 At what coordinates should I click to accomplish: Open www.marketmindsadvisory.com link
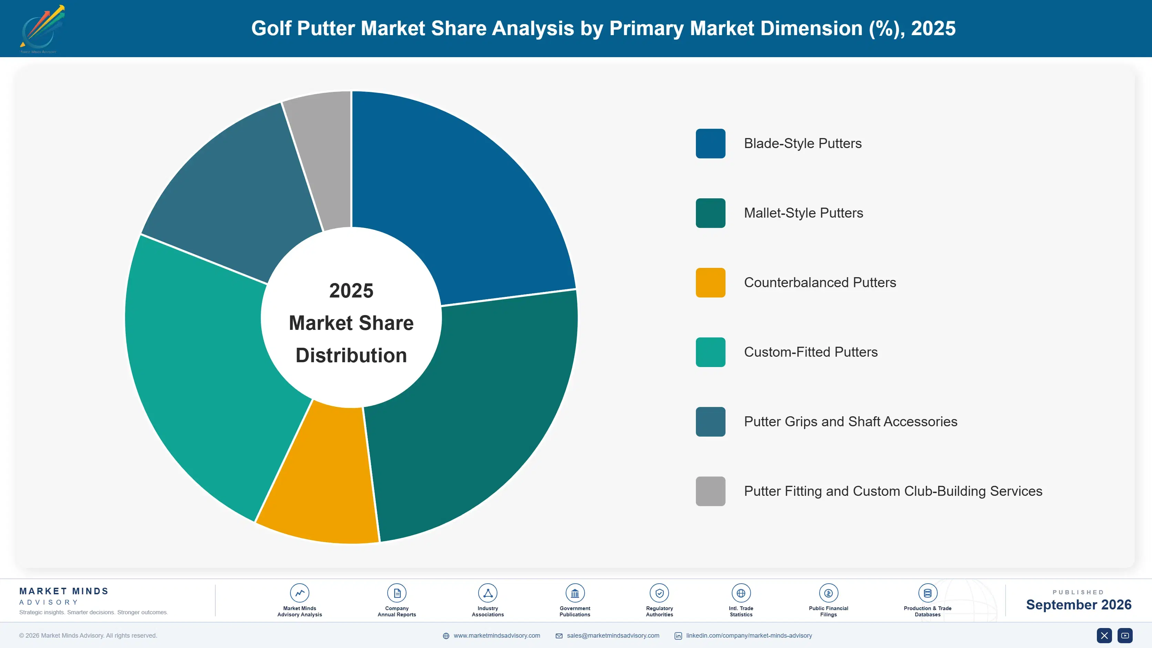(x=497, y=636)
